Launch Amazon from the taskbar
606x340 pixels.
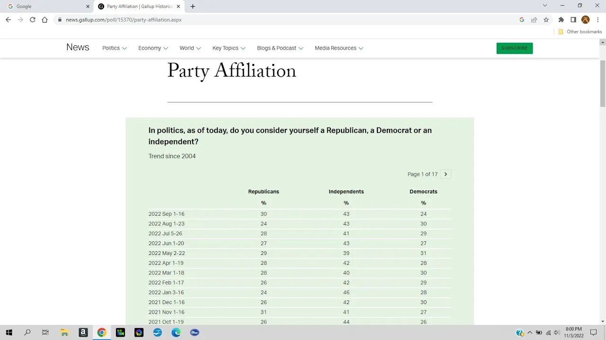pyautogui.click(x=83, y=332)
